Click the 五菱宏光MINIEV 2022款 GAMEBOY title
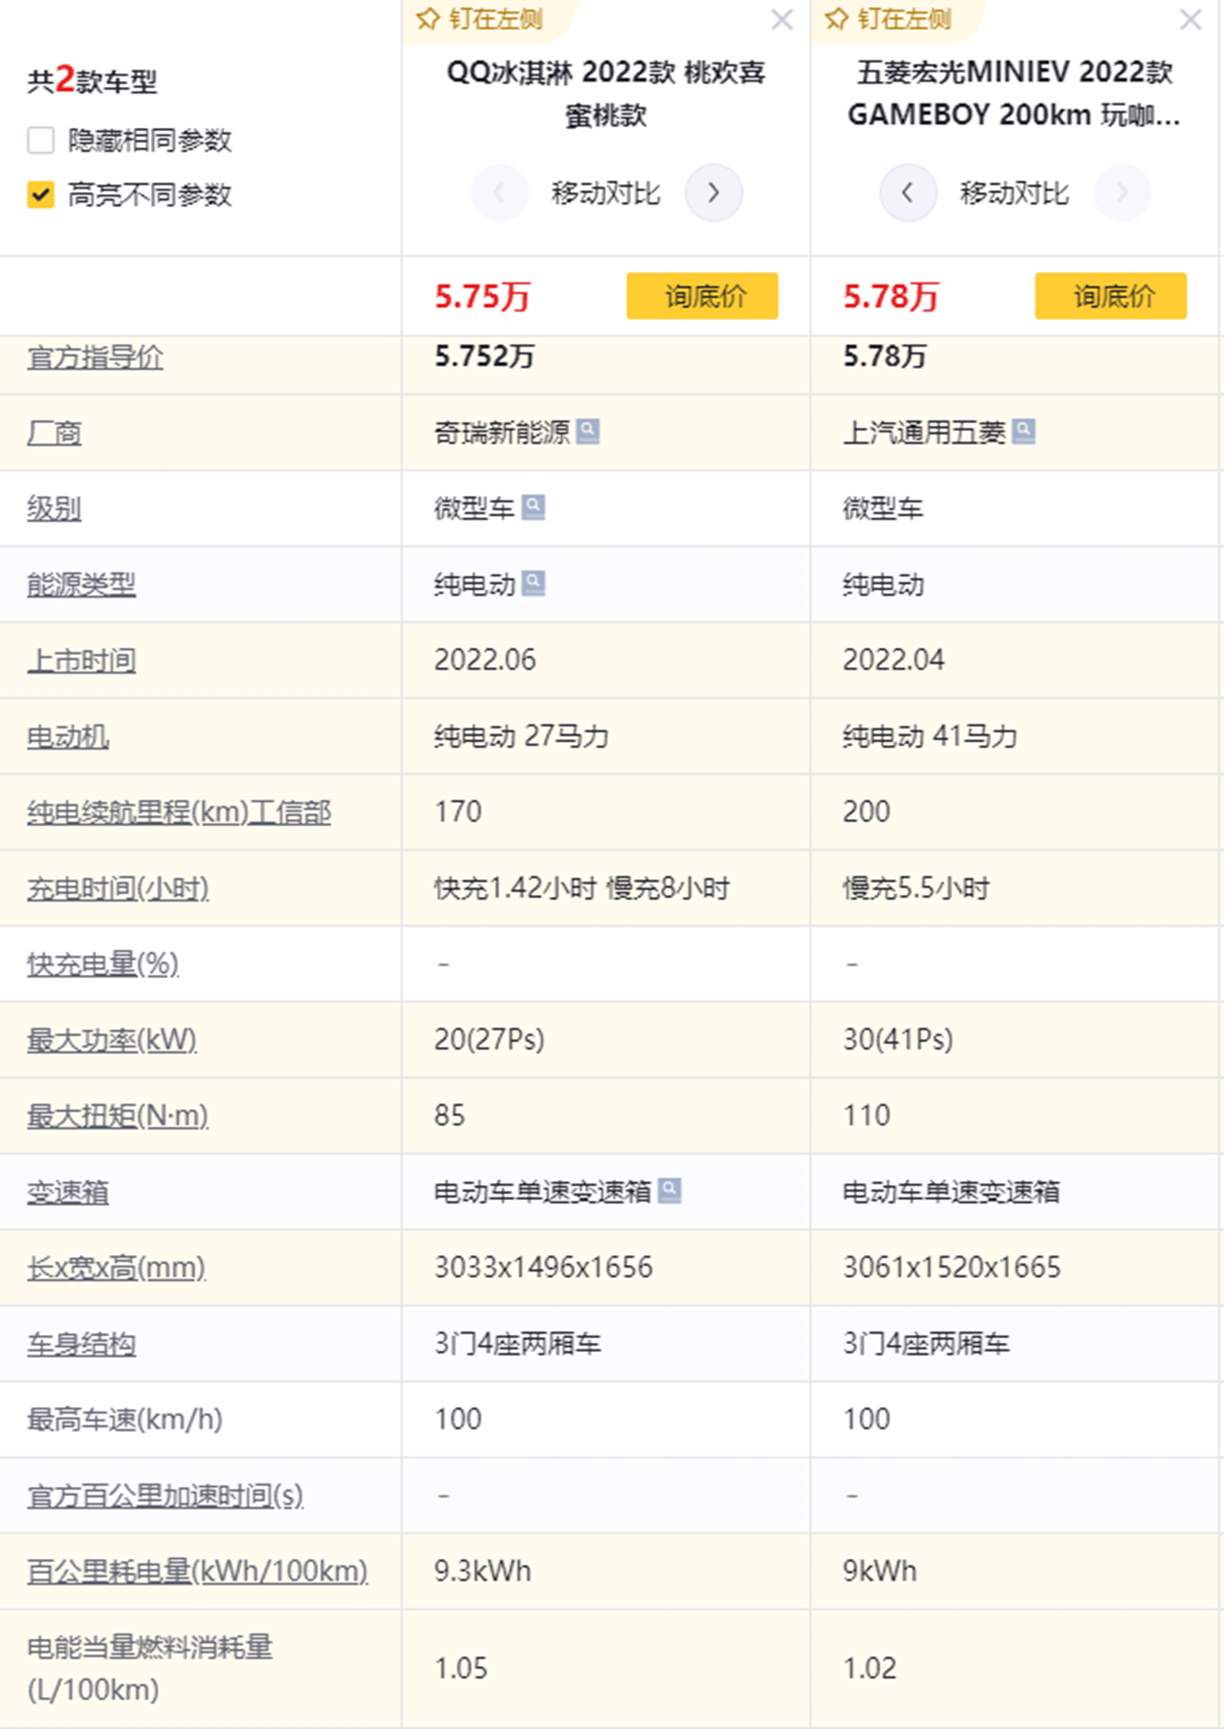Viewport: 1224px width, 1729px height. coord(1014,94)
